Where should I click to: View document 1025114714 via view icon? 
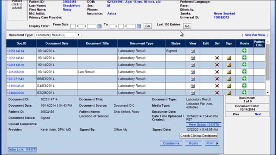click(x=193, y=51)
